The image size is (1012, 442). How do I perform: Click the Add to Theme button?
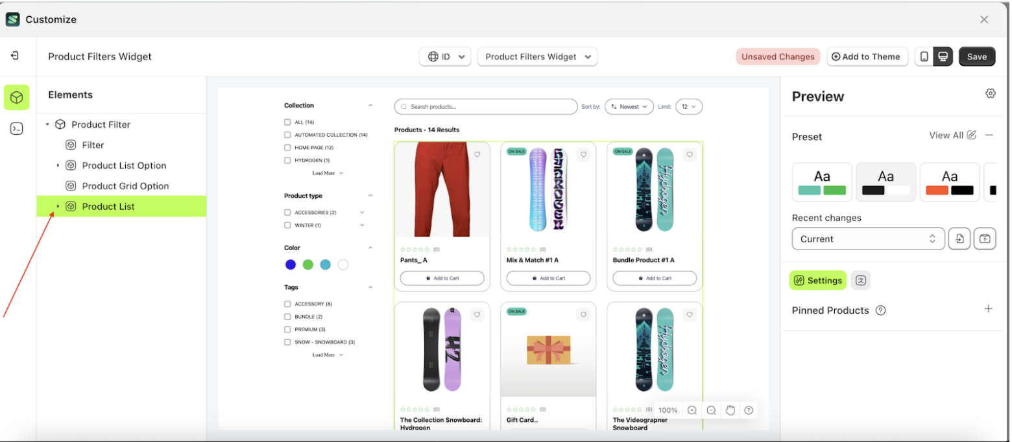coord(866,56)
